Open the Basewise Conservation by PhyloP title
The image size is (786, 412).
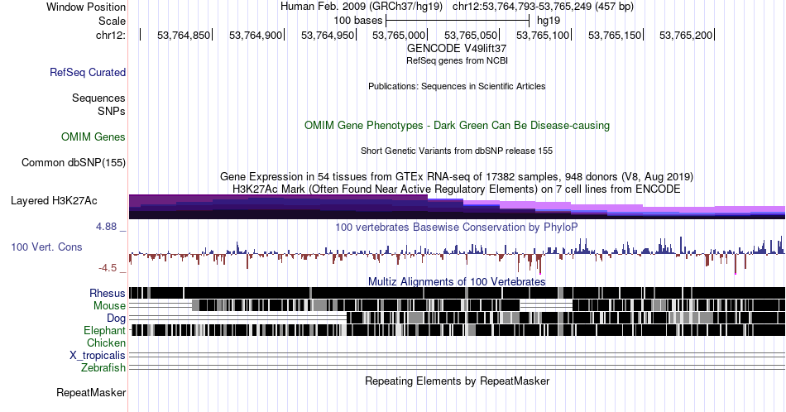click(457, 227)
